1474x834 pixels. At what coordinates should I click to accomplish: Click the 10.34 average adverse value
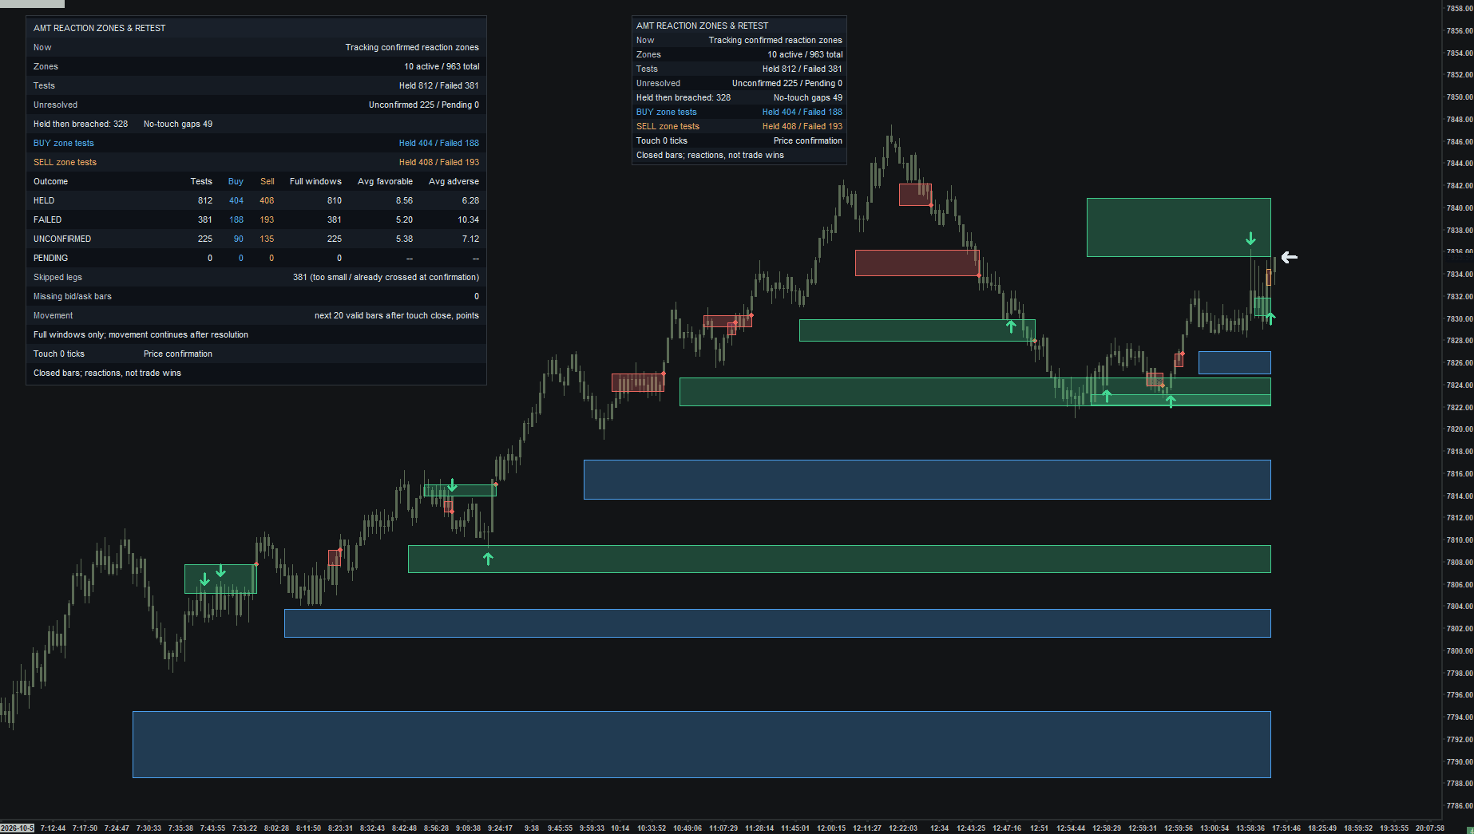click(468, 219)
